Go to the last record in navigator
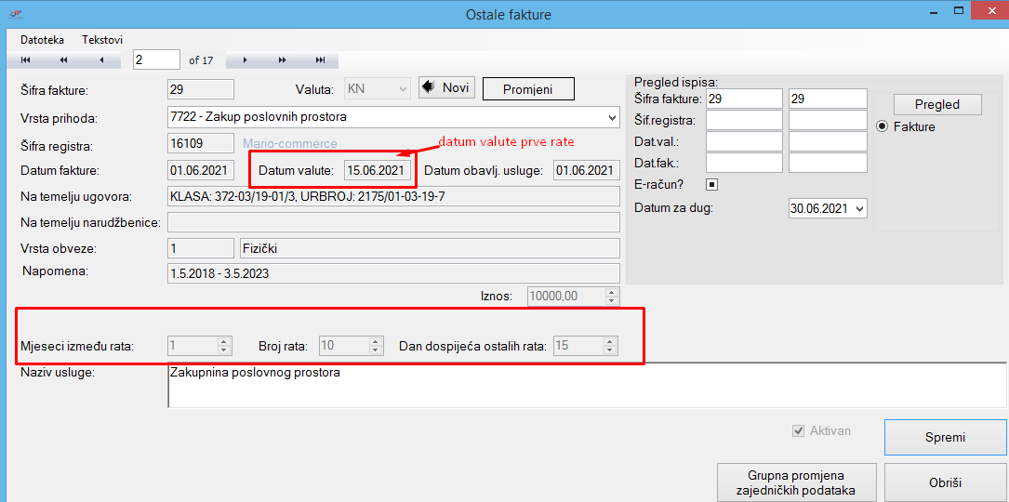This screenshot has width=1009, height=502. (320, 60)
